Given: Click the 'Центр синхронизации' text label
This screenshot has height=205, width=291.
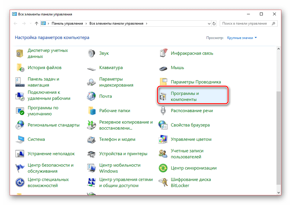Looking at the screenshot, I should 194,168.
